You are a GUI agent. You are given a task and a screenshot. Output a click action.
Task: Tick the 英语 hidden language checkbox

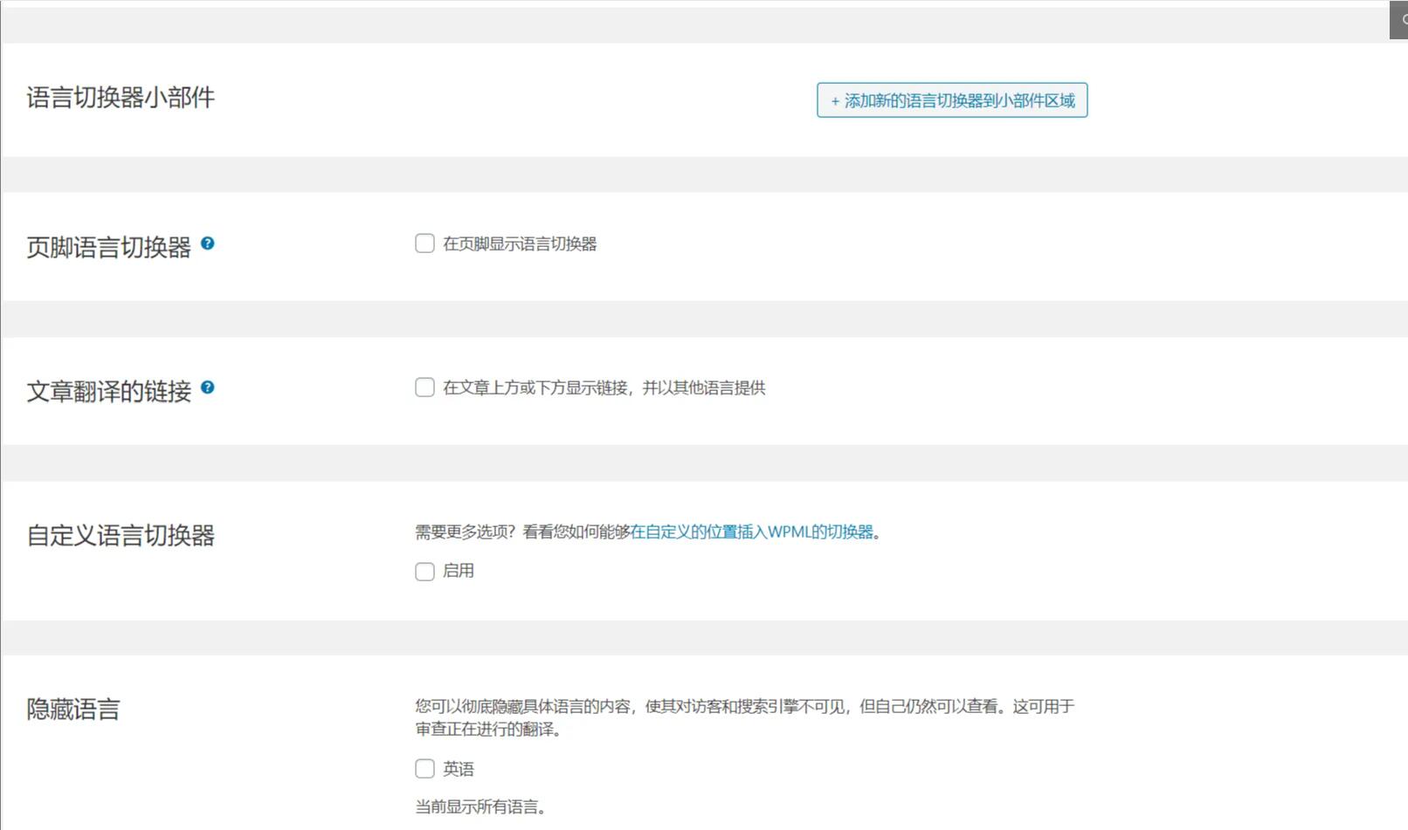424,769
